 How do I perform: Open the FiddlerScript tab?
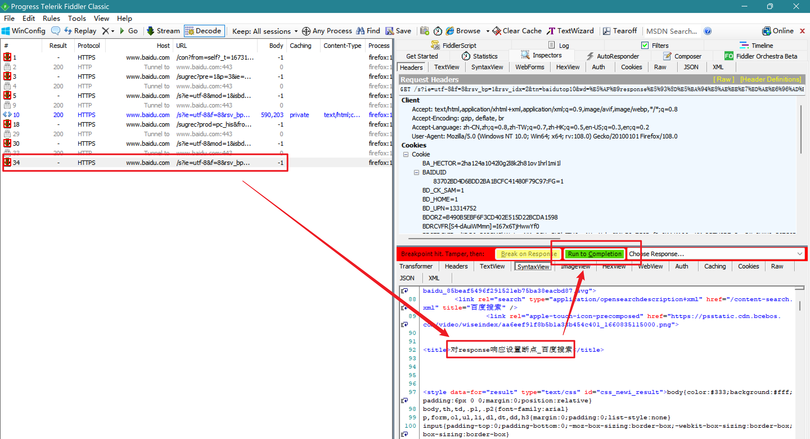coord(453,45)
